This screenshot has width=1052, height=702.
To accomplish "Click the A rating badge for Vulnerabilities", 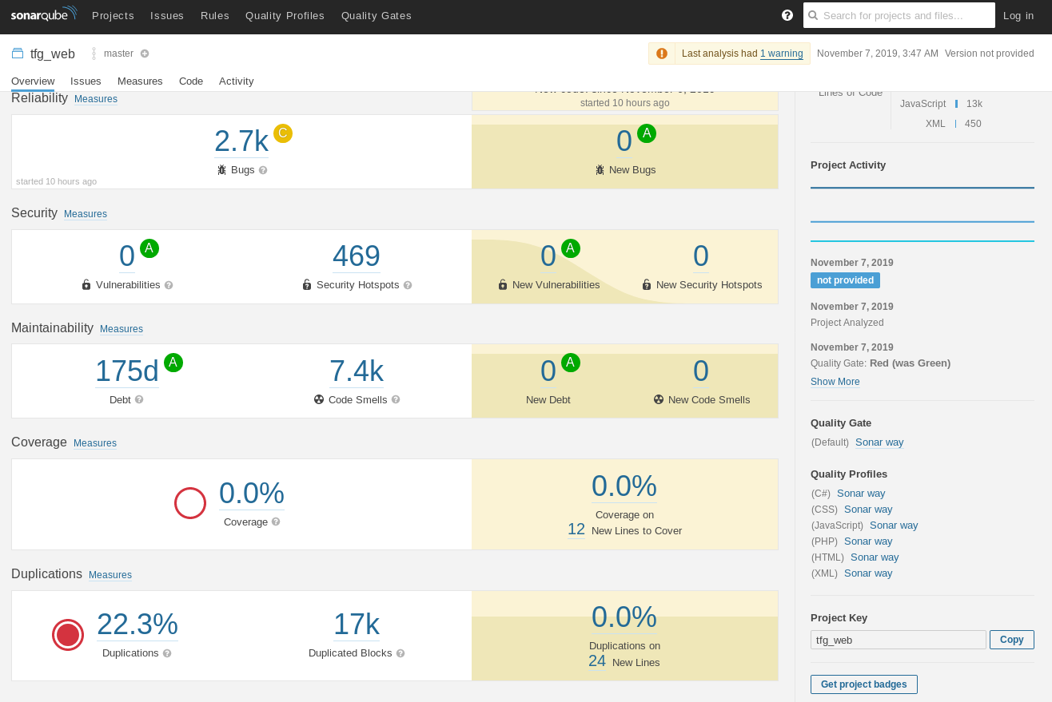I will pos(149,248).
